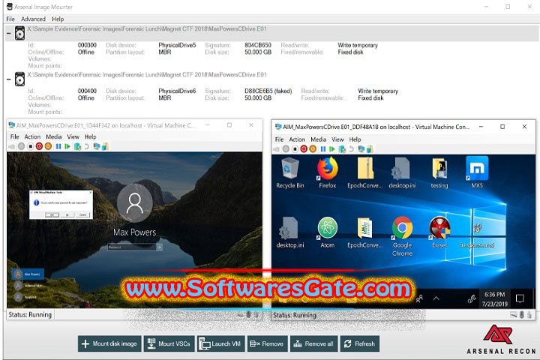Click the guest taskbar People icon
Screen dimensions: 540x360
[419, 298]
